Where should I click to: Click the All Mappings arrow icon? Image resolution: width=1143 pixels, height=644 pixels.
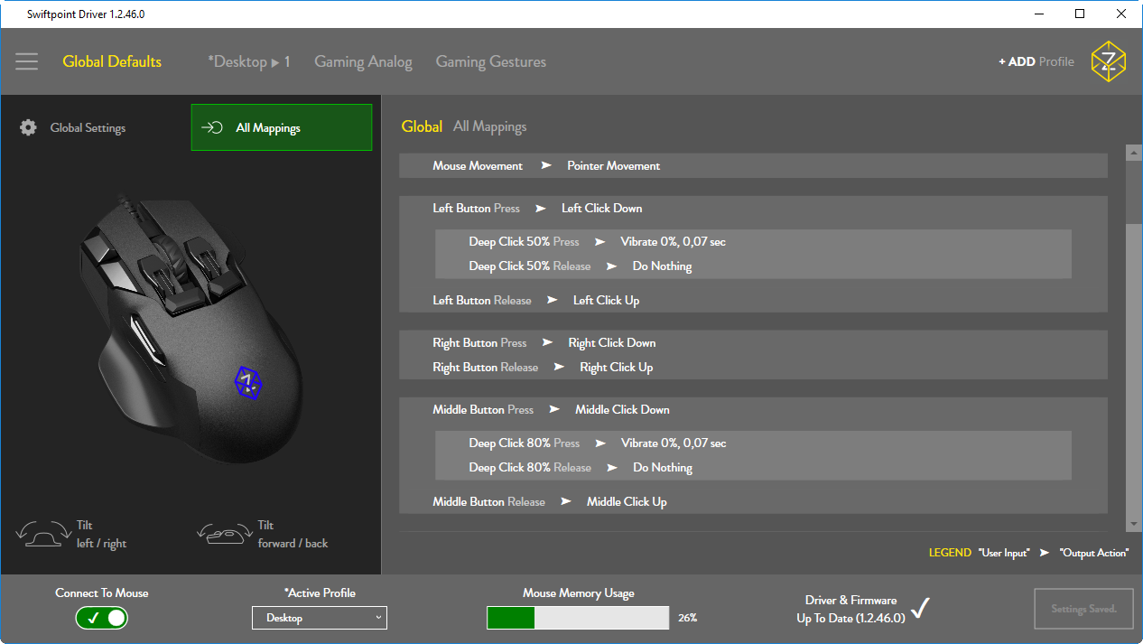pos(212,128)
